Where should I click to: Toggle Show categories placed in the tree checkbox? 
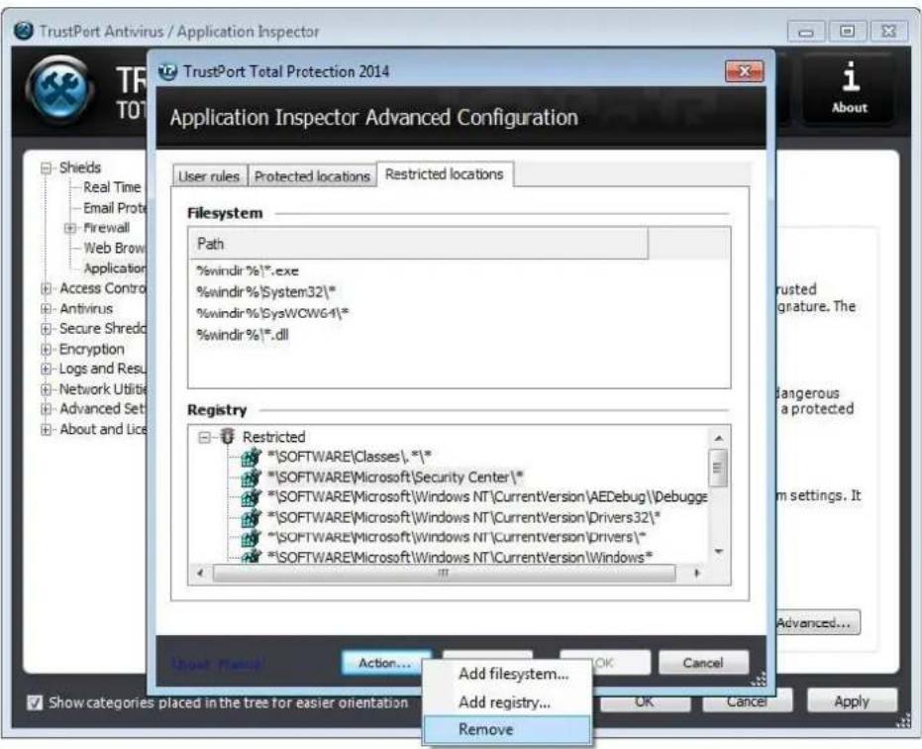tap(35, 702)
